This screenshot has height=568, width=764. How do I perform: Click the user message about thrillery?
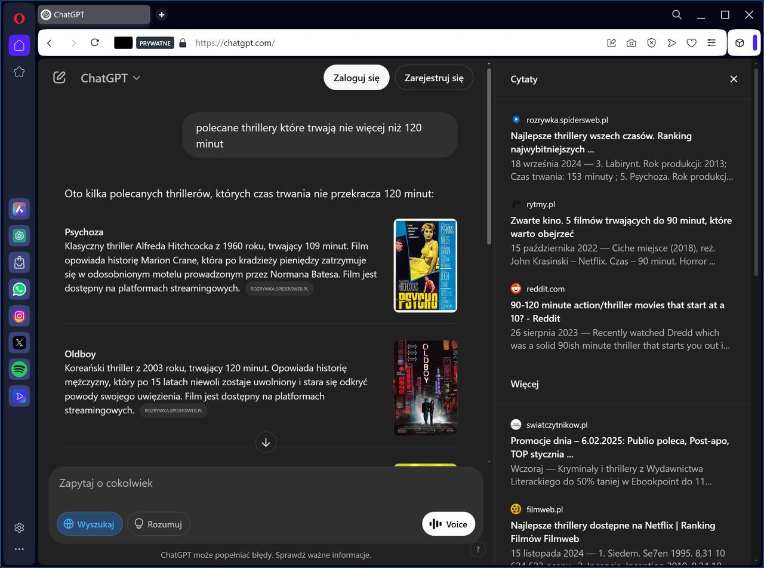[320, 136]
